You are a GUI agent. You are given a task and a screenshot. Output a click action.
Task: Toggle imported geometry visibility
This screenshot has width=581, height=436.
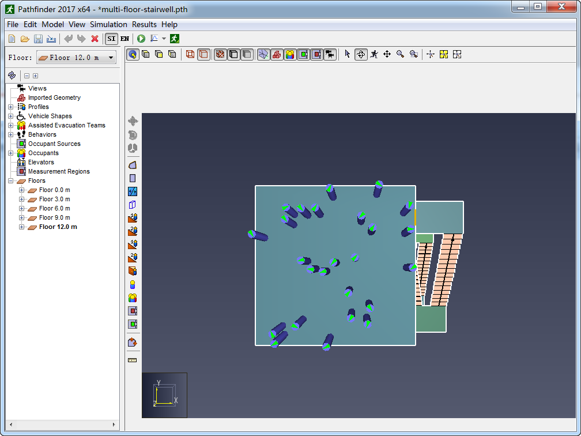tap(277, 54)
